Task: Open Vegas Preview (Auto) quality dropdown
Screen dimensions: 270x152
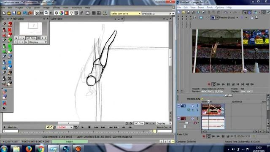Action: click(x=237, y=18)
